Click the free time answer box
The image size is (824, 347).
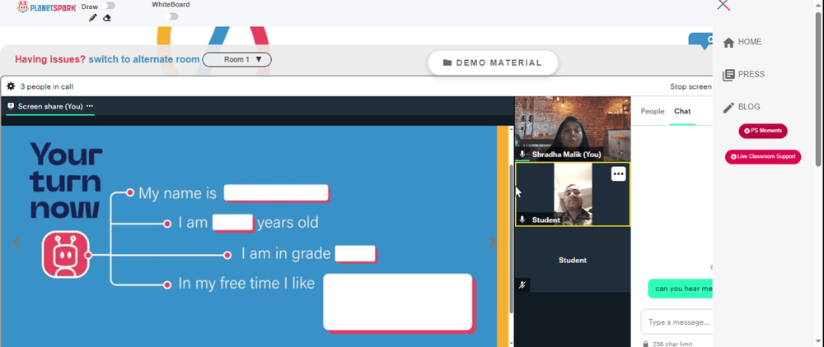(398, 303)
